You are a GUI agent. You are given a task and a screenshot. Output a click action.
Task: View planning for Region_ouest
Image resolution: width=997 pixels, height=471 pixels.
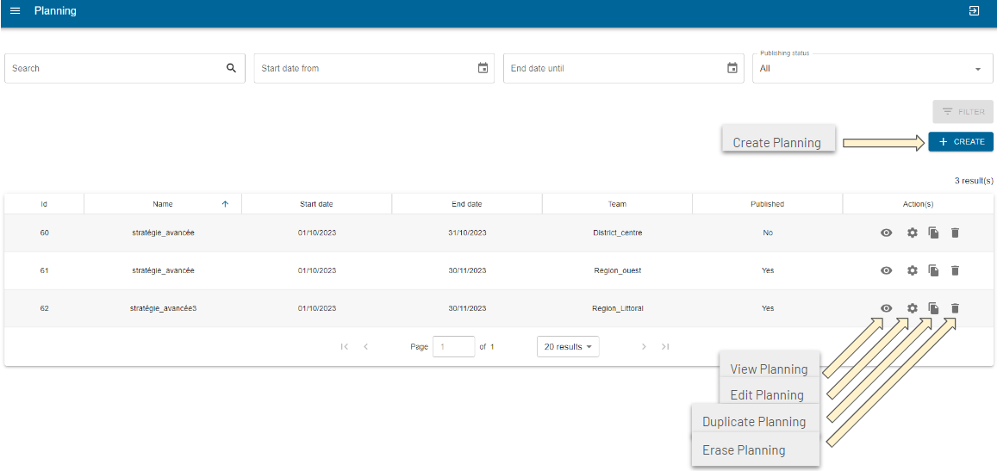(887, 270)
